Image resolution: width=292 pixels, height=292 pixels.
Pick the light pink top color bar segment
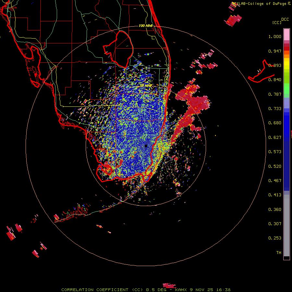point(286,34)
